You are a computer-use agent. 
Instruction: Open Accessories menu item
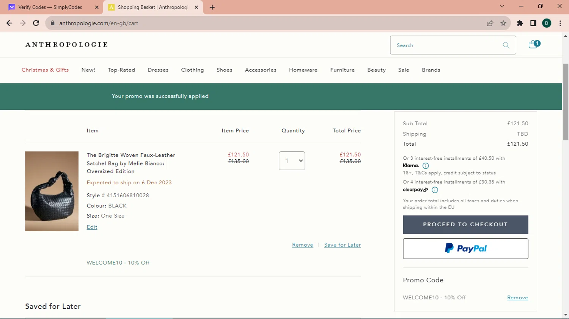(261, 70)
